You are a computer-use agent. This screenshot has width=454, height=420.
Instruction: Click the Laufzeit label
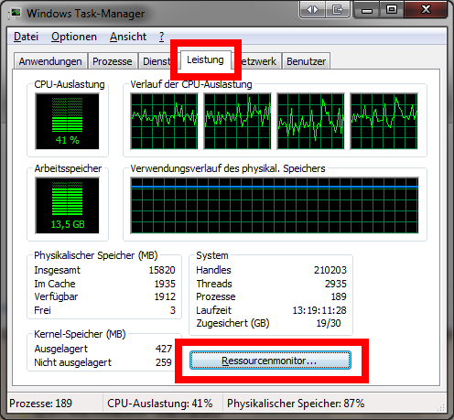coord(213,310)
